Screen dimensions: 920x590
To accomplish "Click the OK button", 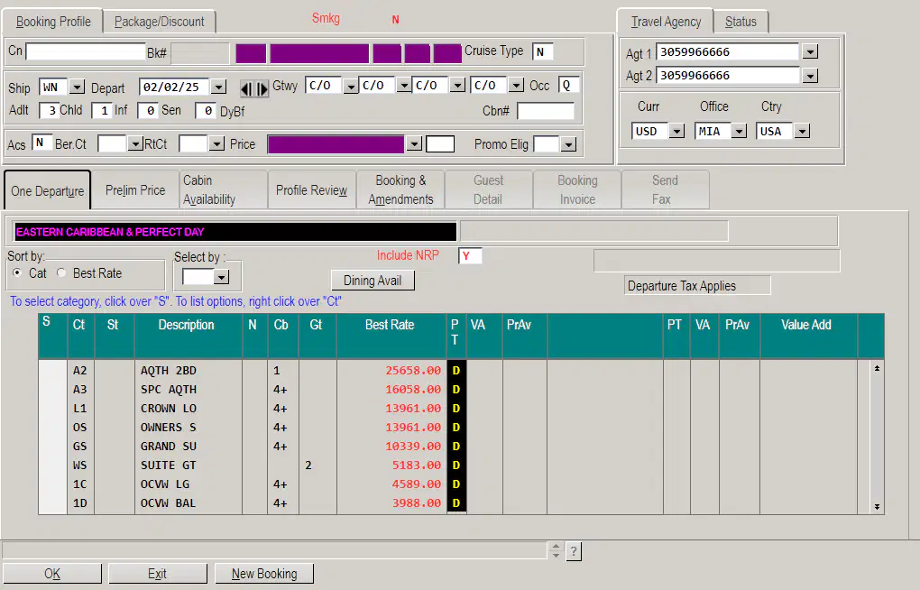I will pos(52,574).
